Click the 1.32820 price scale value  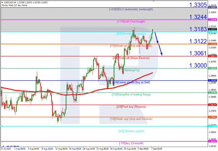(213, 12)
